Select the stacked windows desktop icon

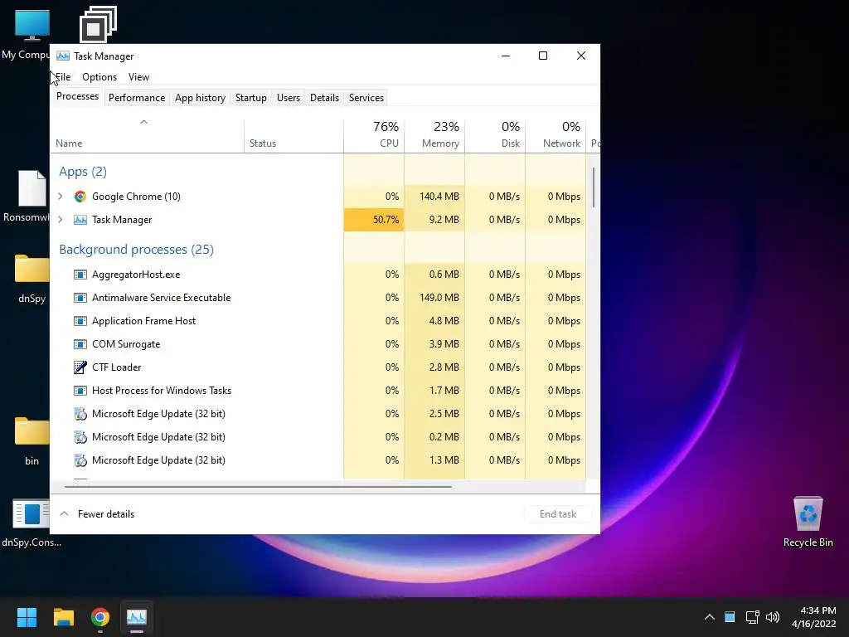[x=98, y=24]
